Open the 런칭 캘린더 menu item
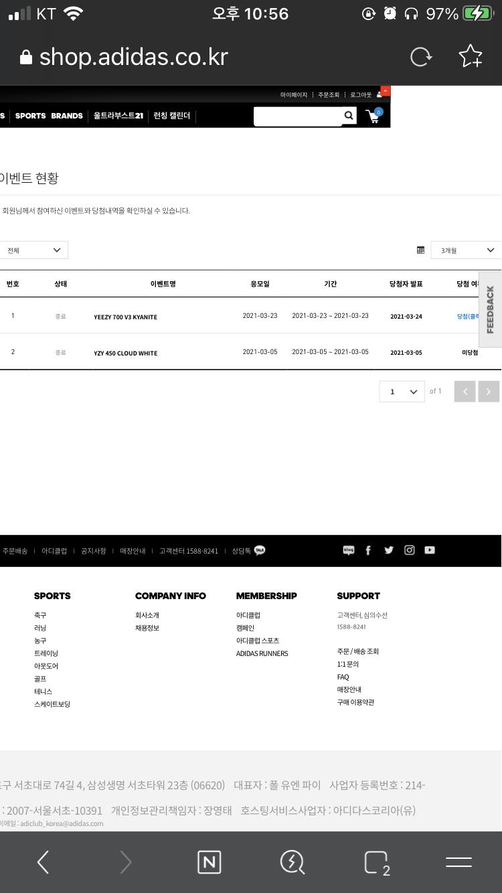This screenshot has width=502, height=893. pos(172,116)
